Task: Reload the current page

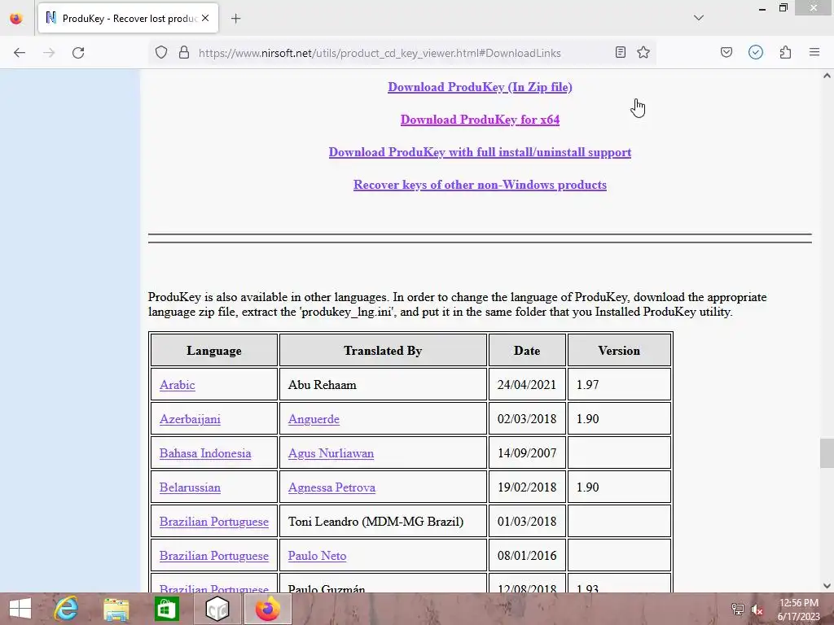Action: (78, 53)
